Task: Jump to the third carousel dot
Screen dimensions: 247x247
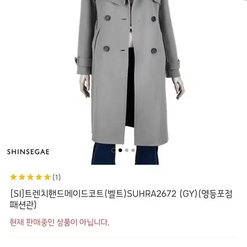Action: (x=127, y=150)
